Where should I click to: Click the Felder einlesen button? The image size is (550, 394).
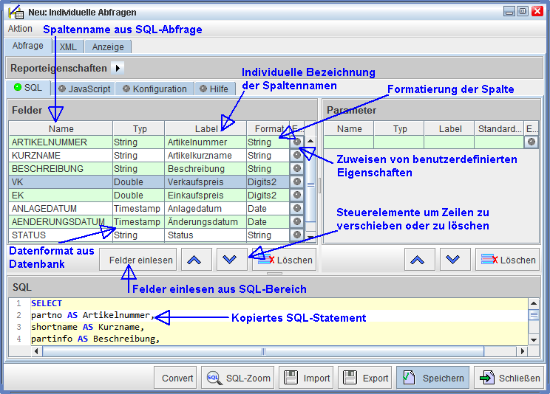pos(141,260)
